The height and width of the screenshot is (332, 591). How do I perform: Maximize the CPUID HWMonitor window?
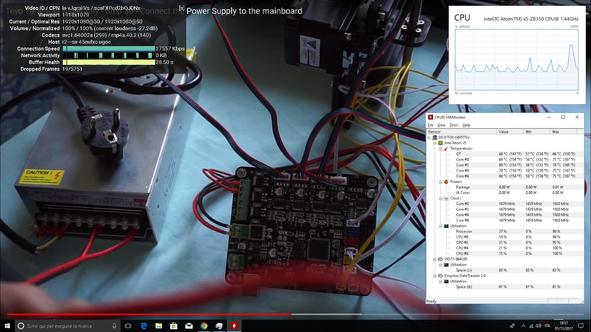[x=563, y=117]
